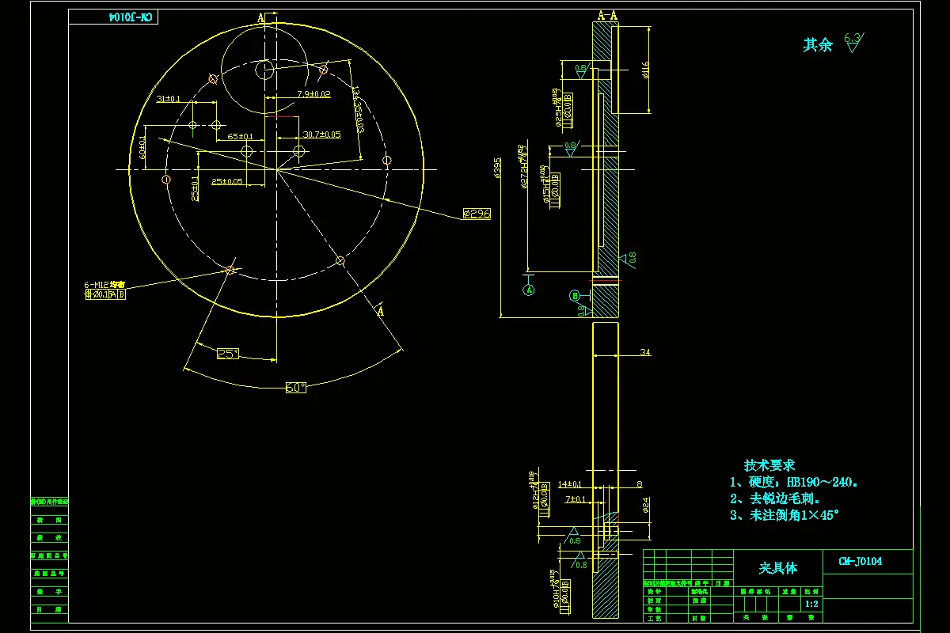The image size is (950, 633).
Task: Click the mirrored CM-J0104 label at top left
Action: coord(132,17)
